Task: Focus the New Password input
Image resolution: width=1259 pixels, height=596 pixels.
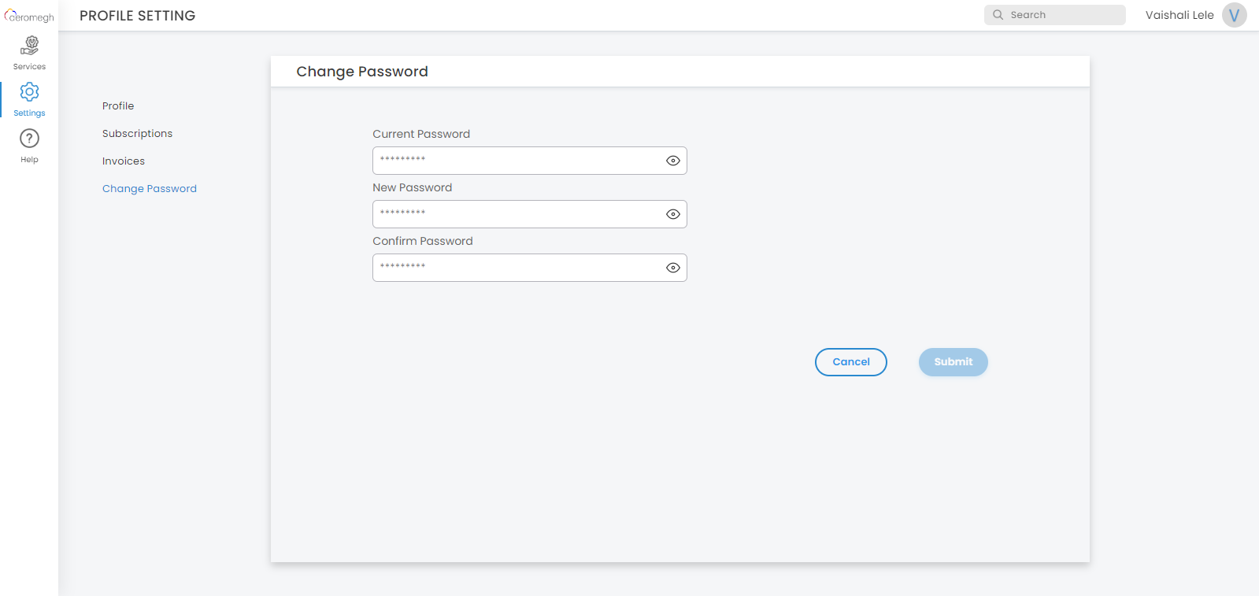Action: (516, 214)
